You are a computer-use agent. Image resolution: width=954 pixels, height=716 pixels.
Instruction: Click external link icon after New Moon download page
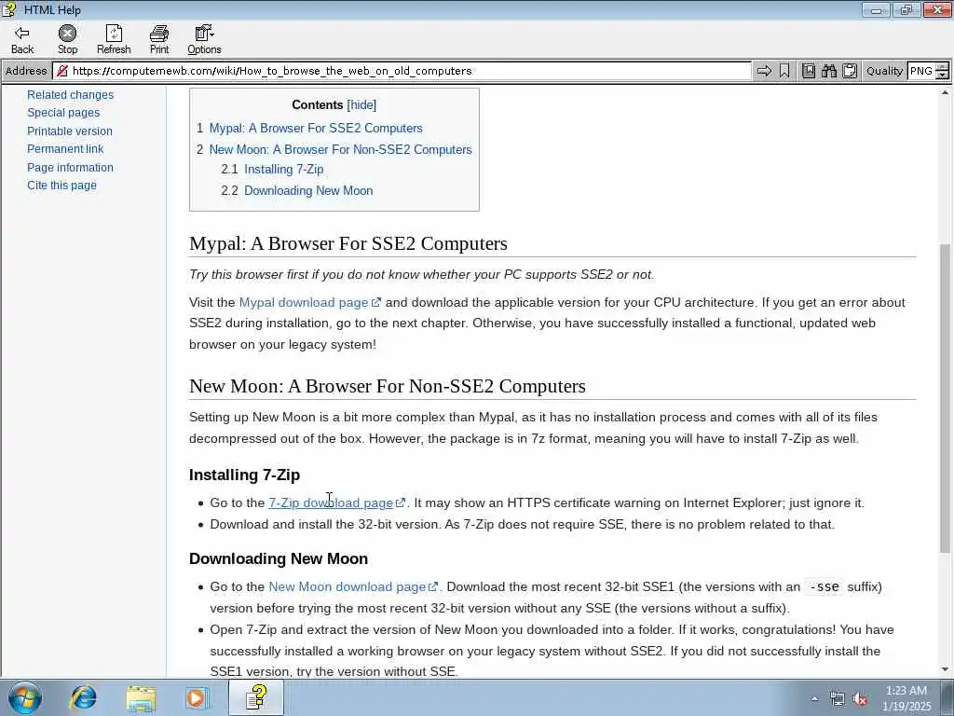(x=433, y=587)
